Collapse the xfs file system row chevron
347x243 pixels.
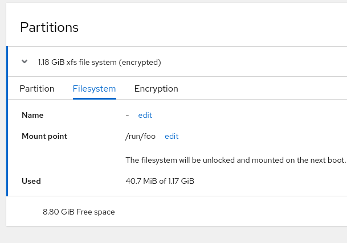[25, 61]
